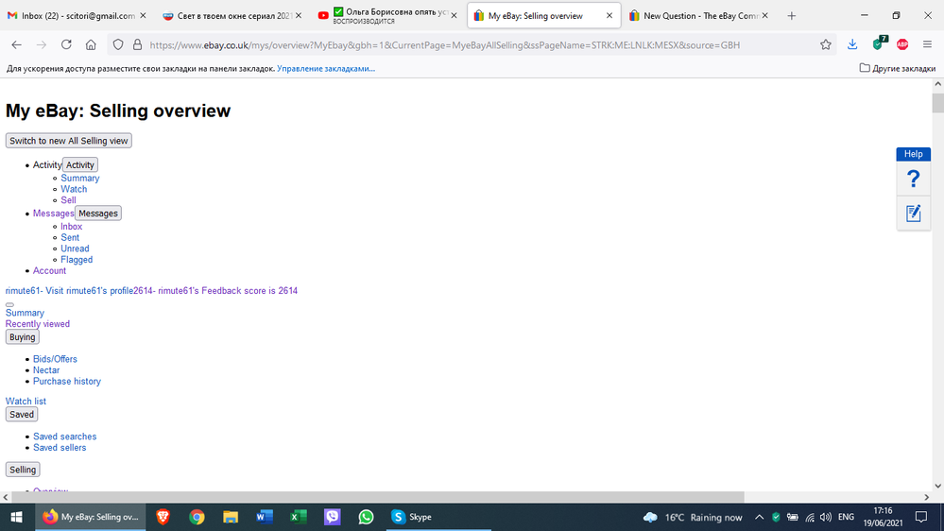944x531 pixels.
Task: Open Microsoft Word from taskbar
Action: tap(265, 517)
